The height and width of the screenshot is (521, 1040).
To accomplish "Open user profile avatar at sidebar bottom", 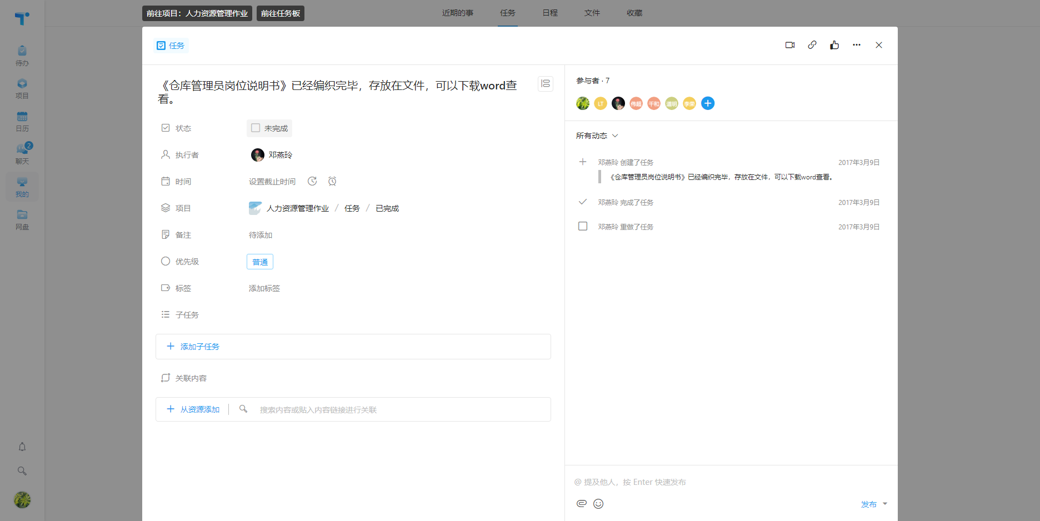I will [22, 500].
